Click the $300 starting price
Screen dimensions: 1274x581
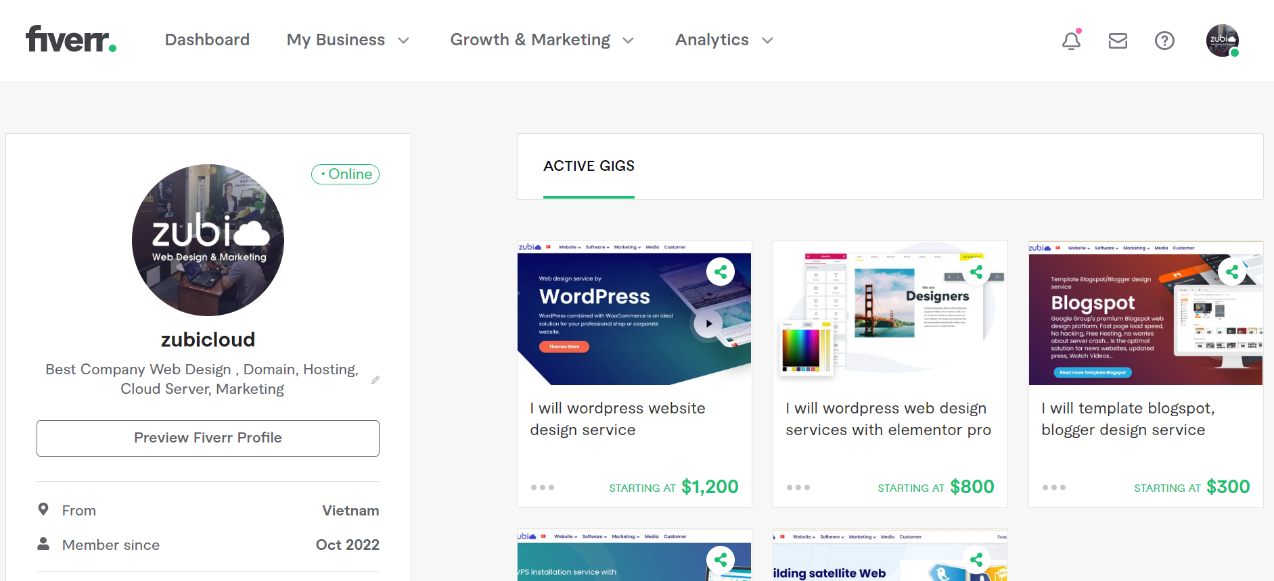pos(1228,486)
